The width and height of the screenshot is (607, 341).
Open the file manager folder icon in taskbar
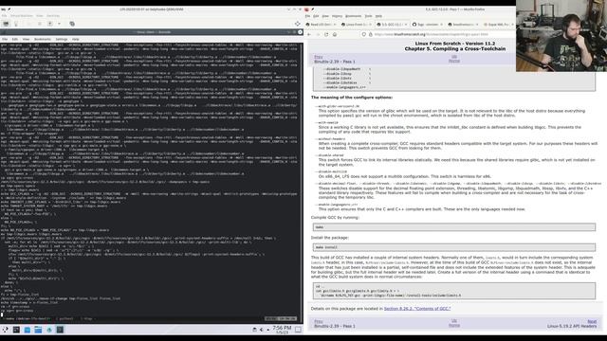click(38, 330)
